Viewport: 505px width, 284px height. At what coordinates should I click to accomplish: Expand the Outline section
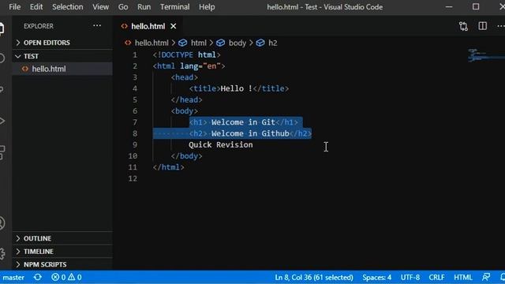click(62, 238)
